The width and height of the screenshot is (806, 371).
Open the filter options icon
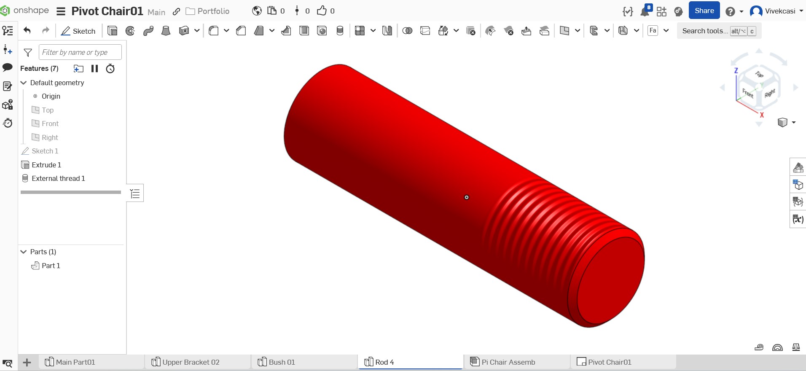point(28,52)
